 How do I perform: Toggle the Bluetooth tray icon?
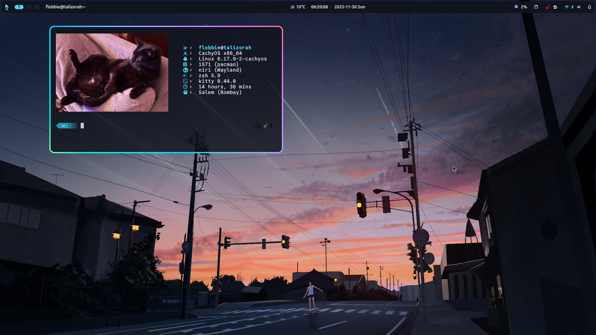point(572,7)
